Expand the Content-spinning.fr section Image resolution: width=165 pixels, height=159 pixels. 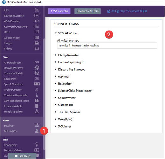(x=55, y=62)
